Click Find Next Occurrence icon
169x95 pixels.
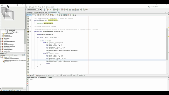51,15
